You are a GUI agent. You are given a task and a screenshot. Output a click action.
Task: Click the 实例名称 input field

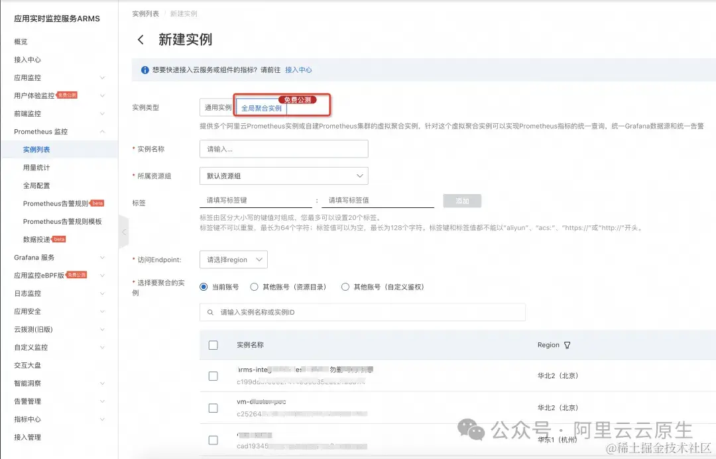(284, 148)
